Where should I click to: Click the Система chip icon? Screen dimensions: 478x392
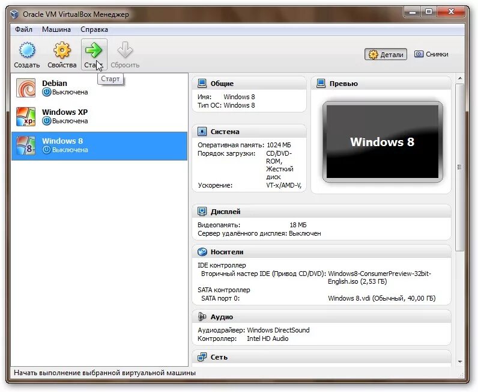pos(202,132)
